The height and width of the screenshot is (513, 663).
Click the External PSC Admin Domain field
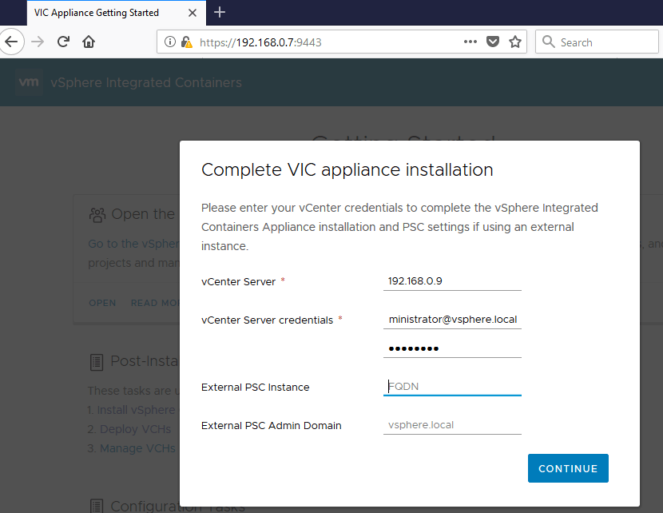(x=452, y=425)
